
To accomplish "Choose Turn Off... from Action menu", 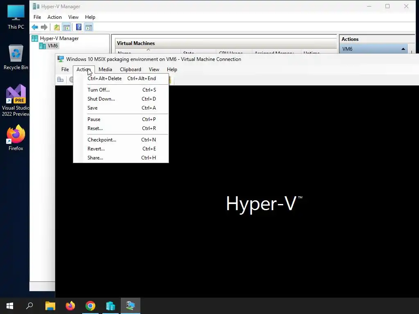I will pos(121,90).
